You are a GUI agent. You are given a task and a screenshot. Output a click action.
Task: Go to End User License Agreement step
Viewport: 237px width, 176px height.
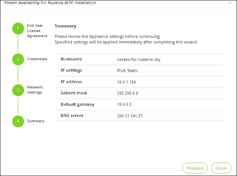pyautogui.click(x=37, y=31)
